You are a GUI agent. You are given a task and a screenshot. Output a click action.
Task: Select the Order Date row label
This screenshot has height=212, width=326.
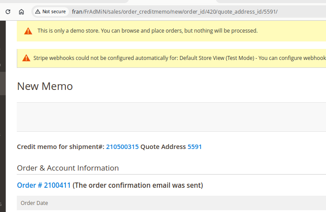[x=34, y=203]
